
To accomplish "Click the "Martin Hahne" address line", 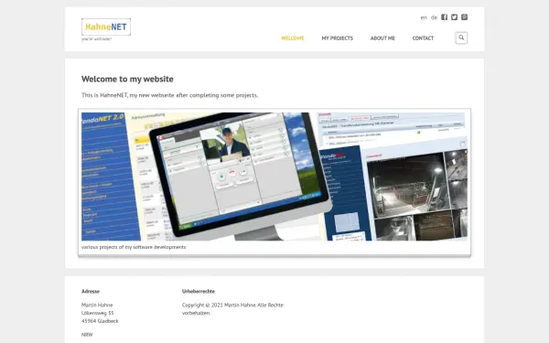I will coord(97,305).
